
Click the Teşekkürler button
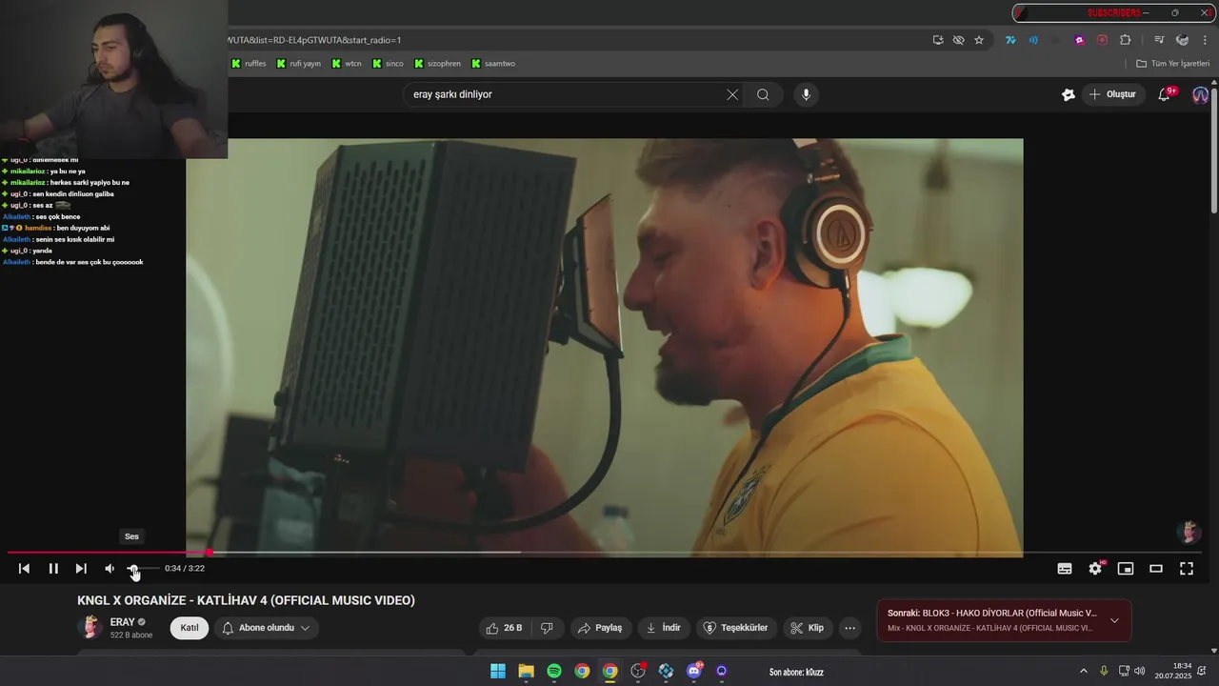[735, 628]
